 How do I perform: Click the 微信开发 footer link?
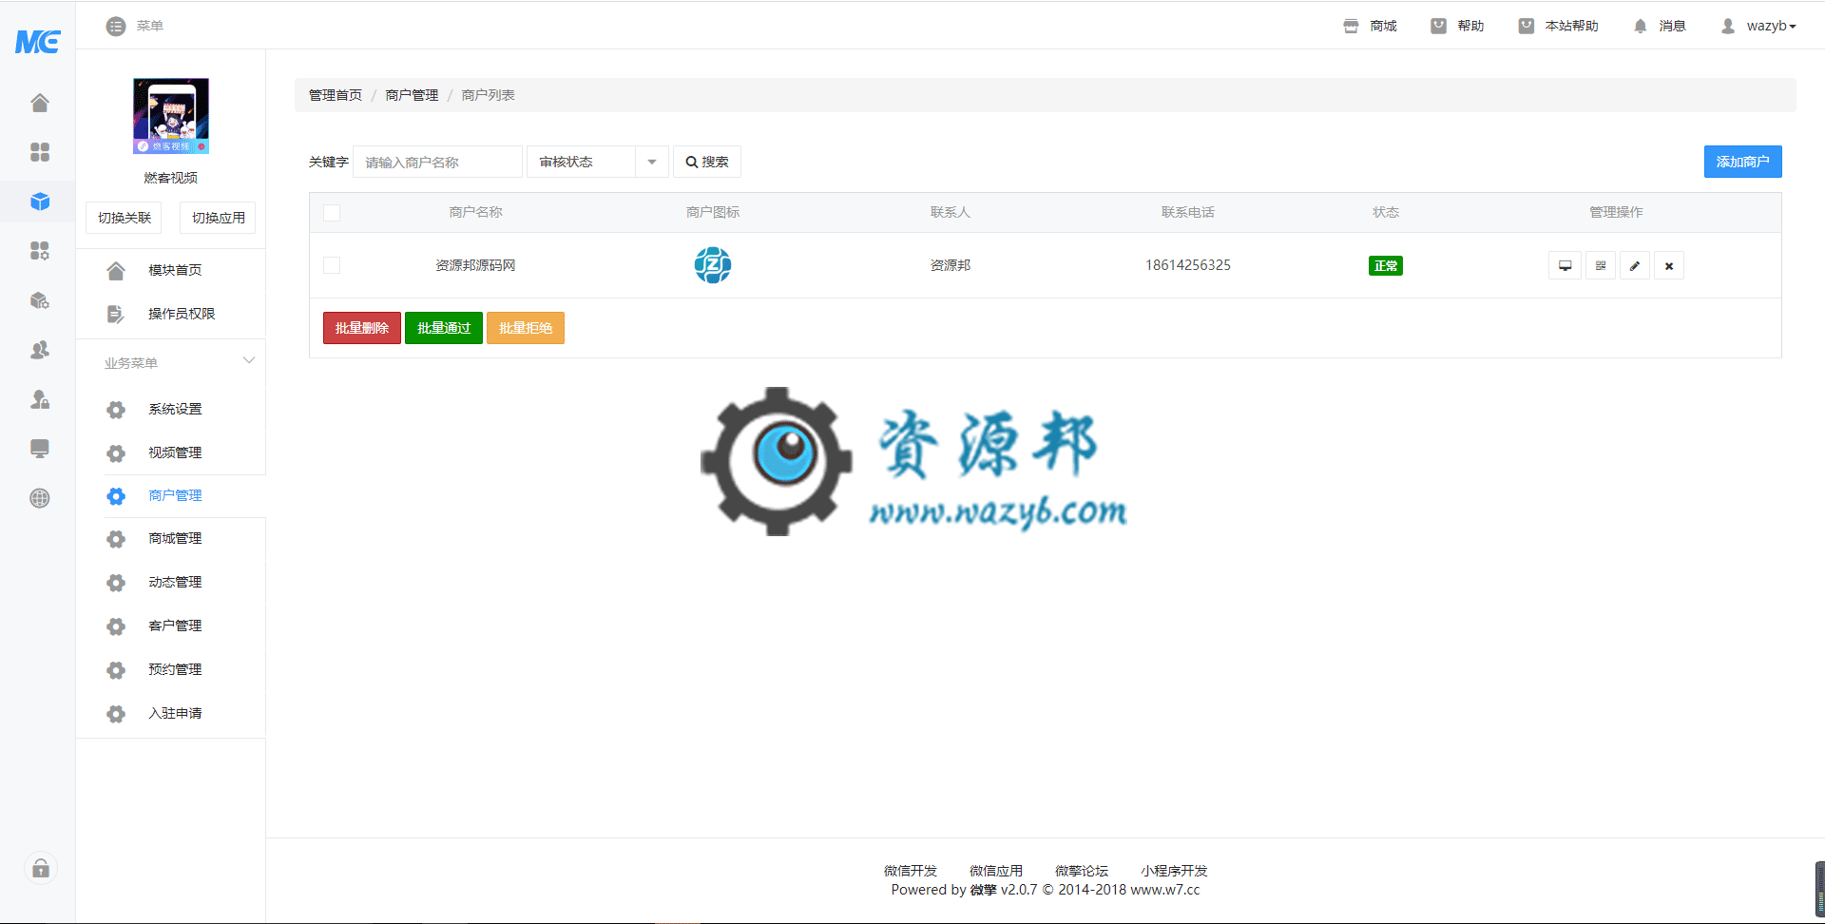pos(911,871)
